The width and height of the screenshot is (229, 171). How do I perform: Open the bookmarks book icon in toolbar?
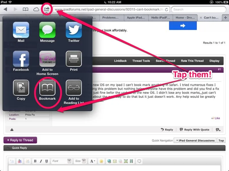[x=25, y=9]
